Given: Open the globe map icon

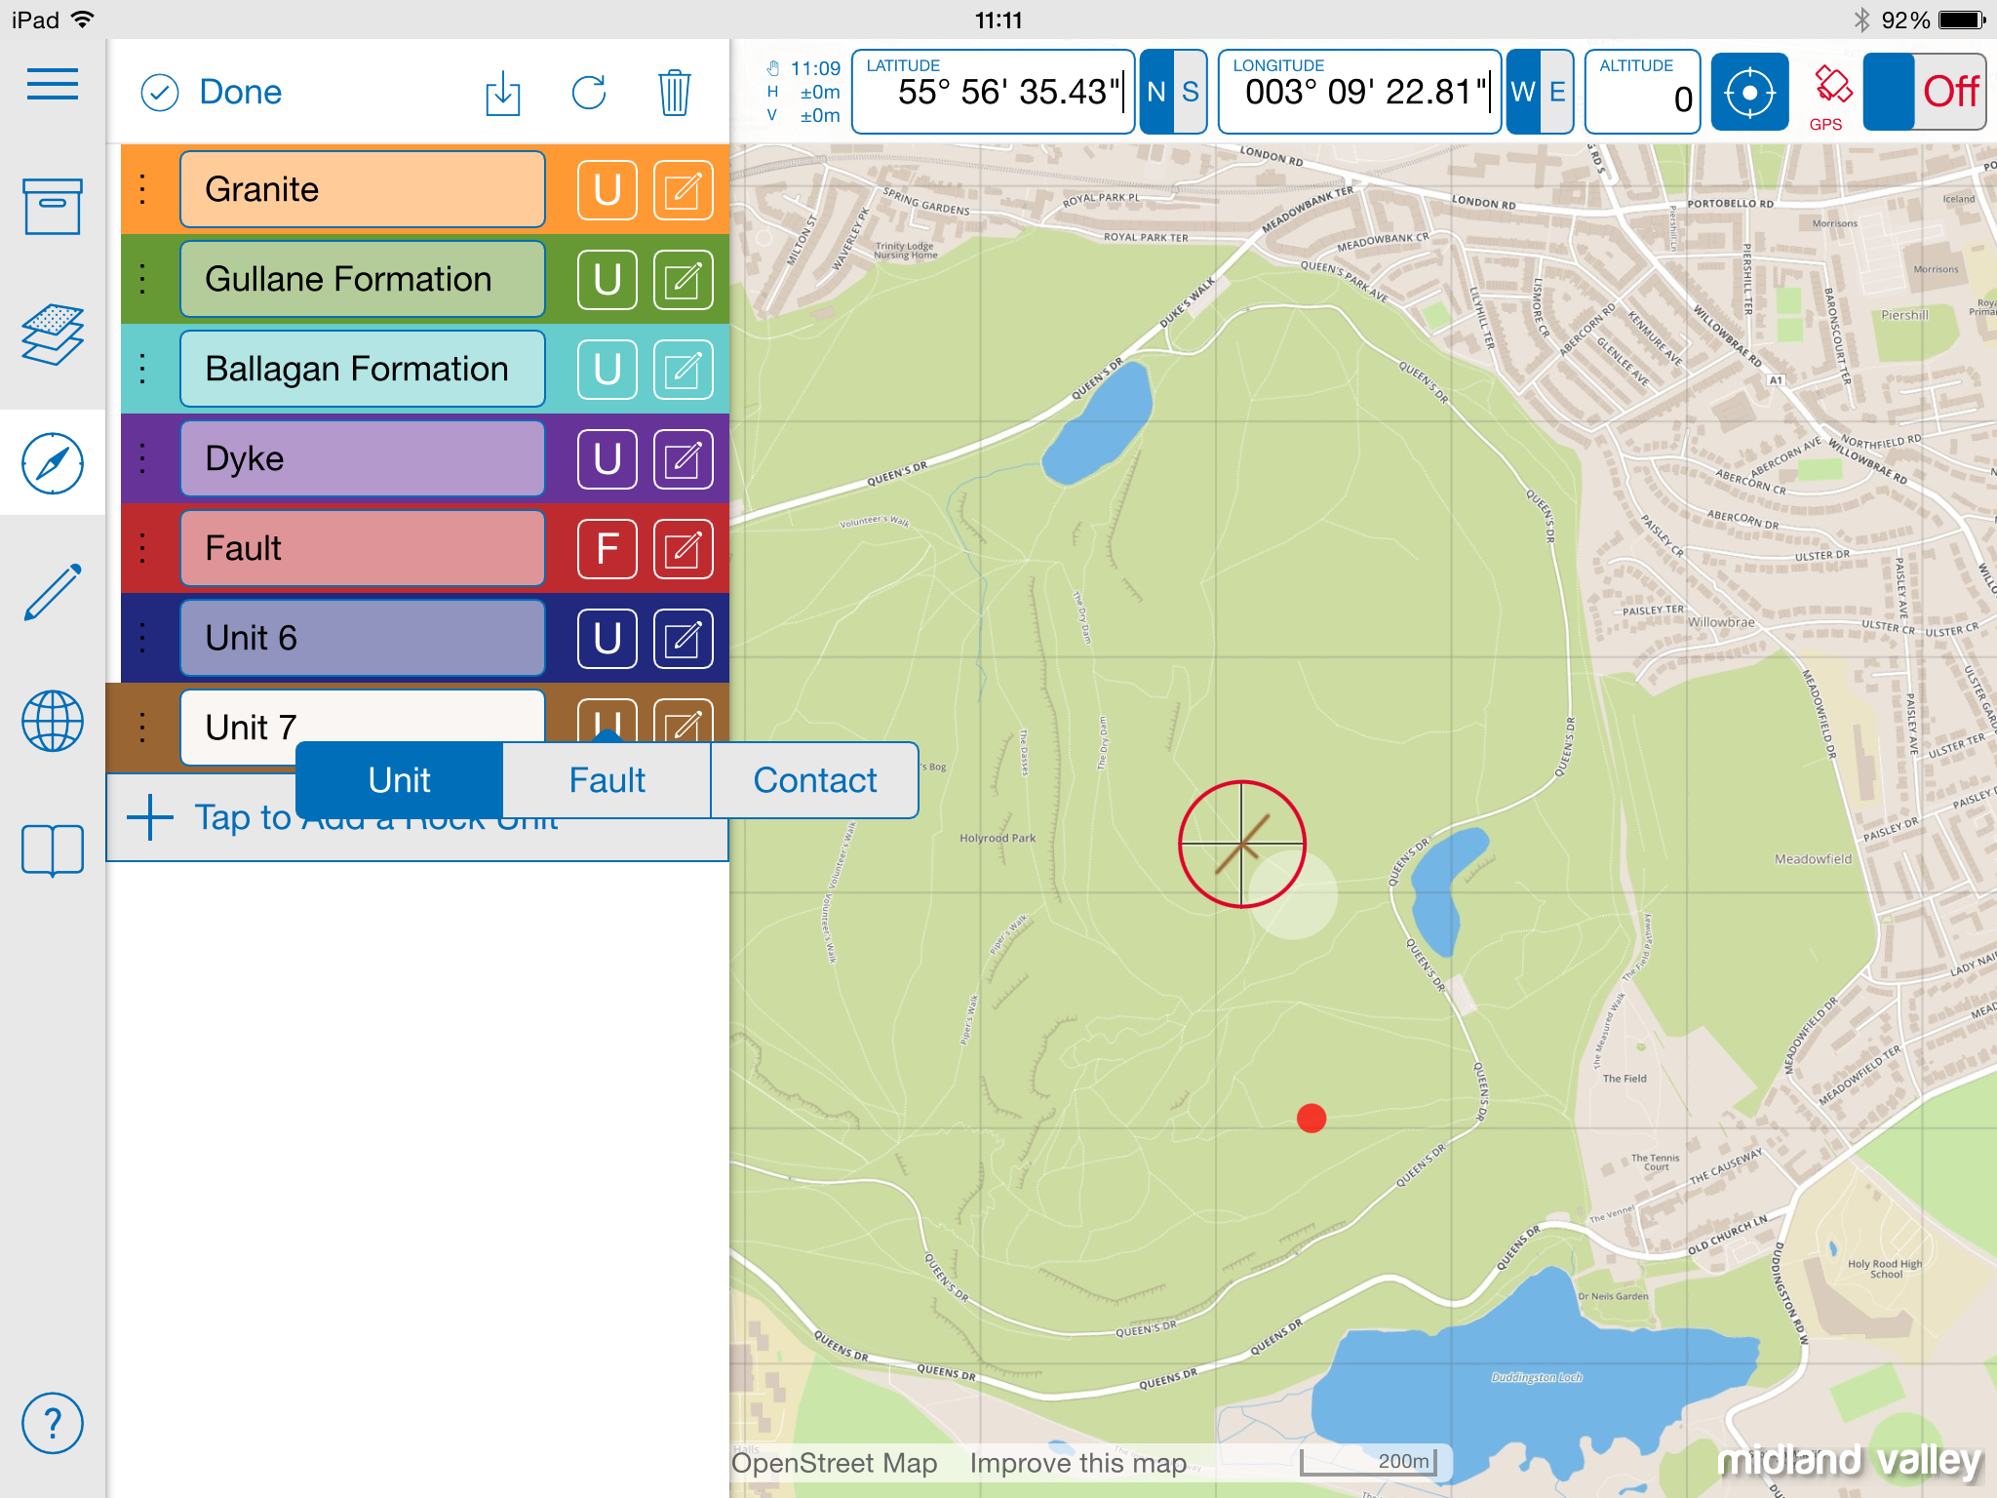Looking at the screenshot, I should [53, 721].
